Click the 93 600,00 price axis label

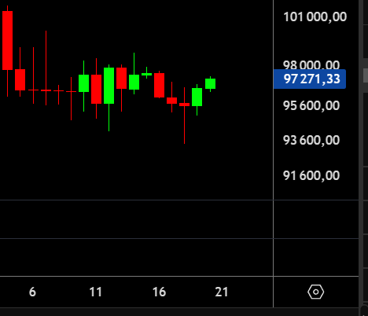click(311, 140)
